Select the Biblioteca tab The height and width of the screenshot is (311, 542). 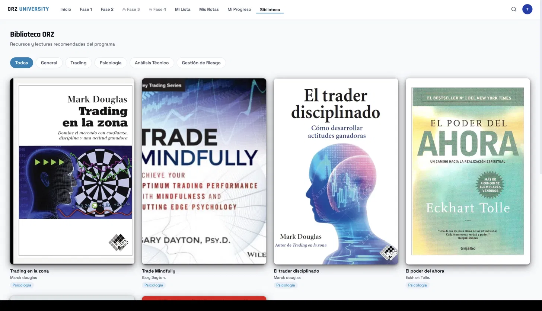point(270,10)
